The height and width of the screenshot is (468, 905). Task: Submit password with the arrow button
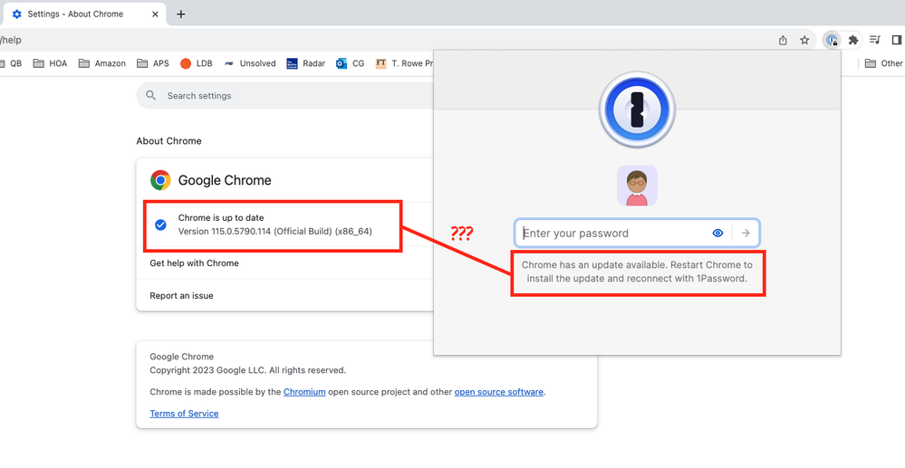[x=746, y=234]
